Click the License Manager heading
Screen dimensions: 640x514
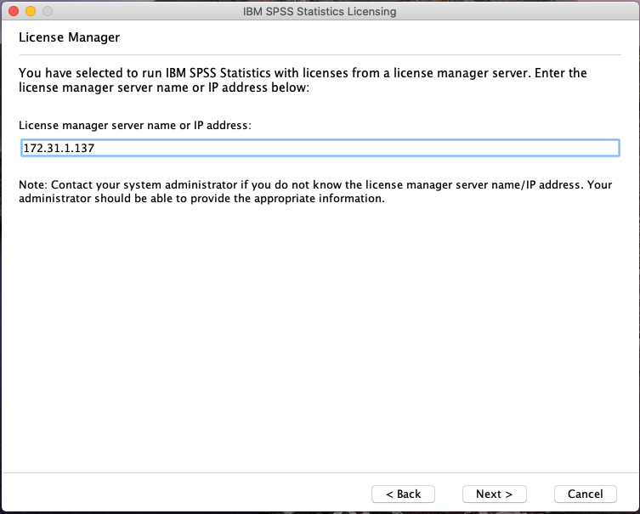click(69, 37)
